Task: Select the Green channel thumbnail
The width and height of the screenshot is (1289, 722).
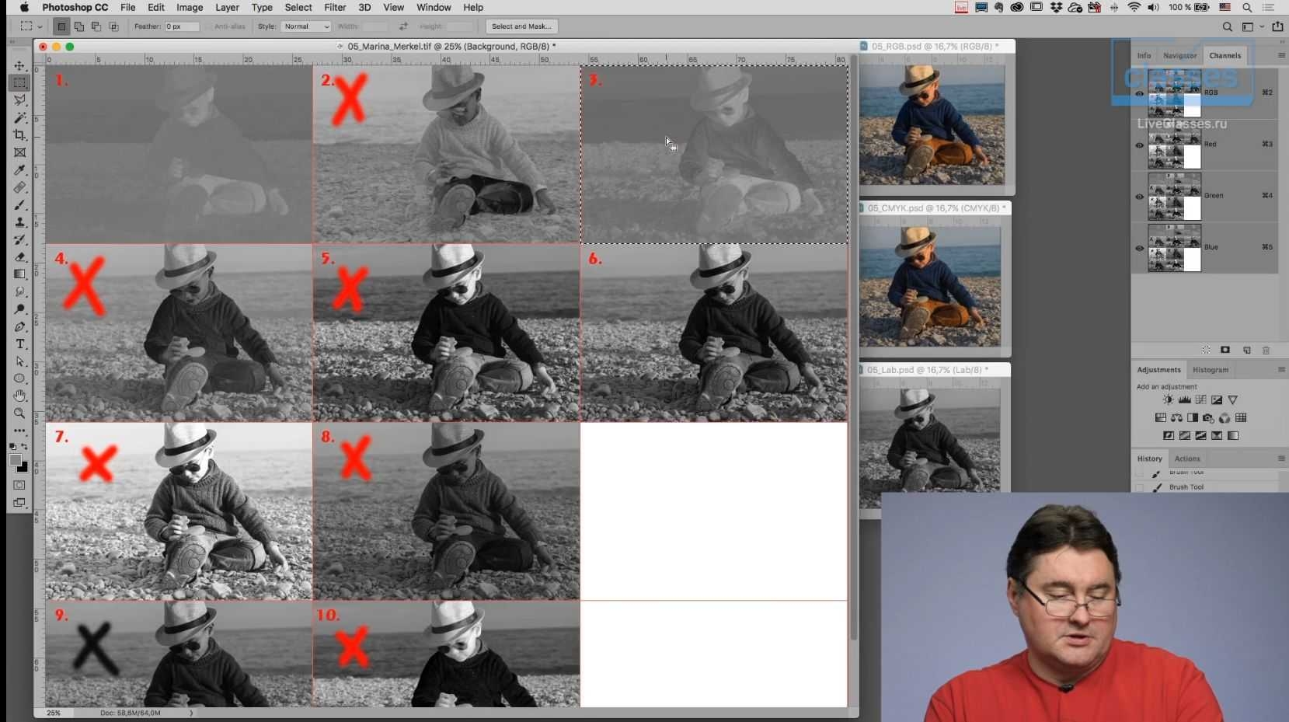Action: coord(1174,196)
